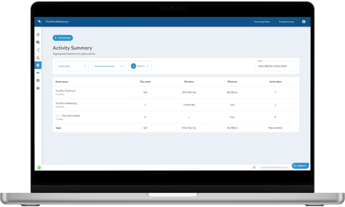Open the Knowledge Base link
This screenshot has width=345, height=207.
[262, 22]
